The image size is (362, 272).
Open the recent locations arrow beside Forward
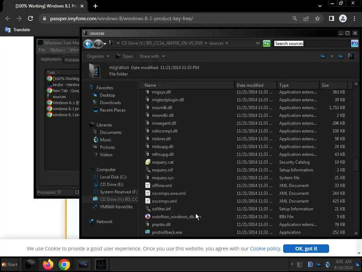point(105,44)
